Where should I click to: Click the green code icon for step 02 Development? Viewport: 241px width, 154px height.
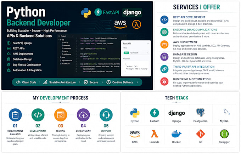pyautogui.click(x=38, y=115)
